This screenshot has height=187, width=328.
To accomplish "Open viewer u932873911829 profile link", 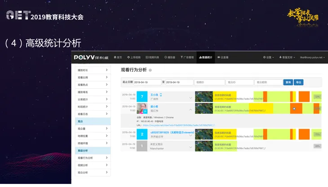I will tap(172, 132).
